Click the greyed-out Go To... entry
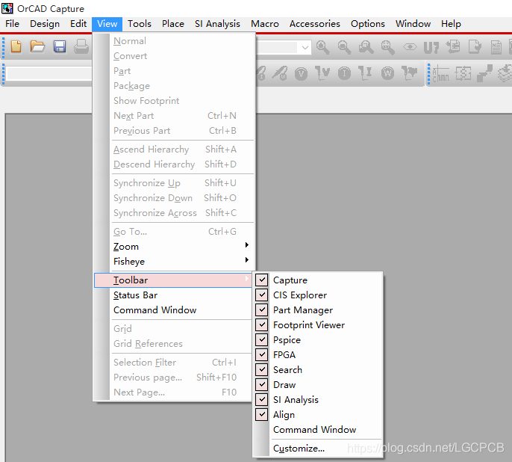 (173, 232)
